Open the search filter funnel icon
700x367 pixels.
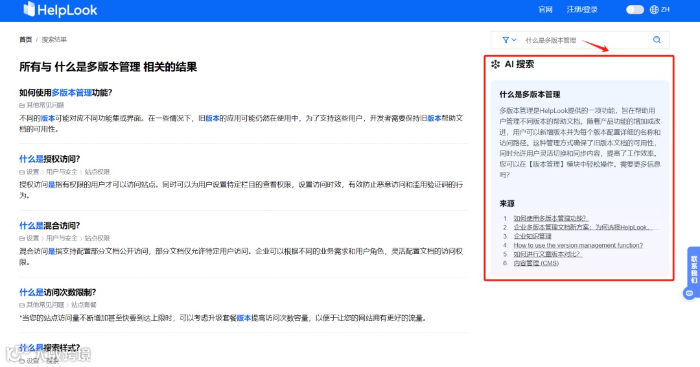pyautogui.click(x=506, y=40)
